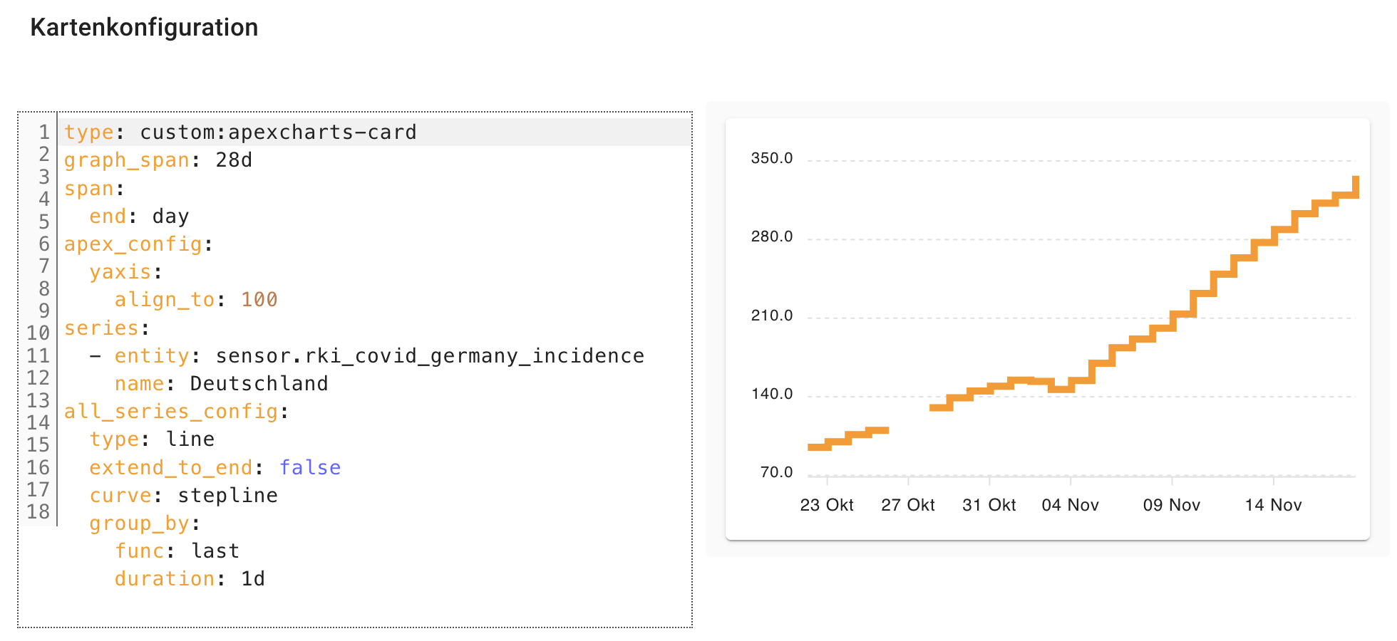1397x641 pixels.
Task: Click the series name 'Deutschland'
Action: pyautogui.click(x=257, y=382)
